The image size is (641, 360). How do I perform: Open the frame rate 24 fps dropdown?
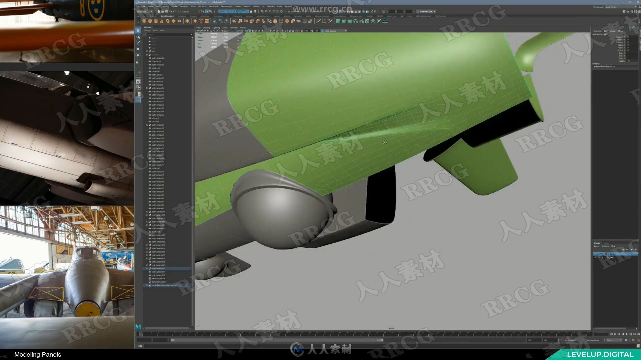[614, 340]
